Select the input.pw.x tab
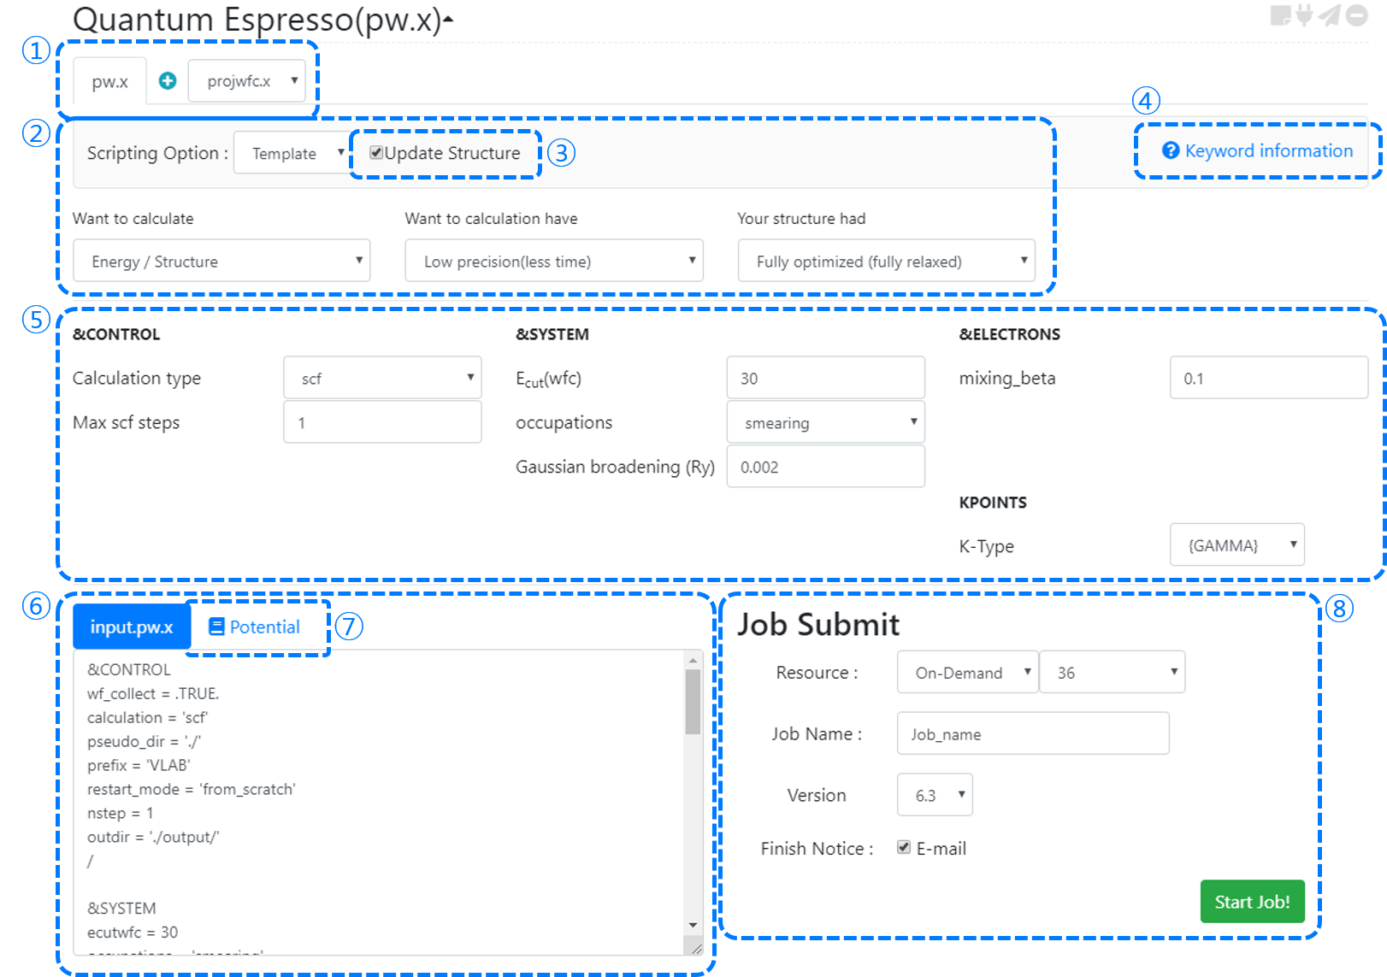 pos(132,627)
